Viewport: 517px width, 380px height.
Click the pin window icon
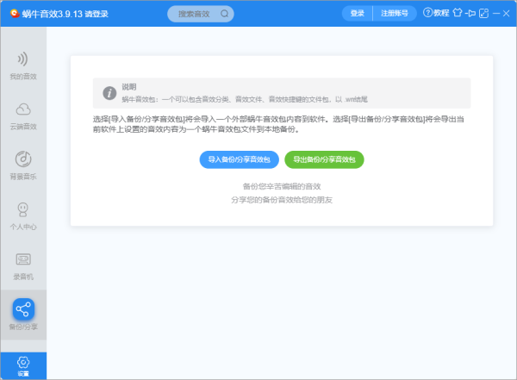(x=470, y=13)
